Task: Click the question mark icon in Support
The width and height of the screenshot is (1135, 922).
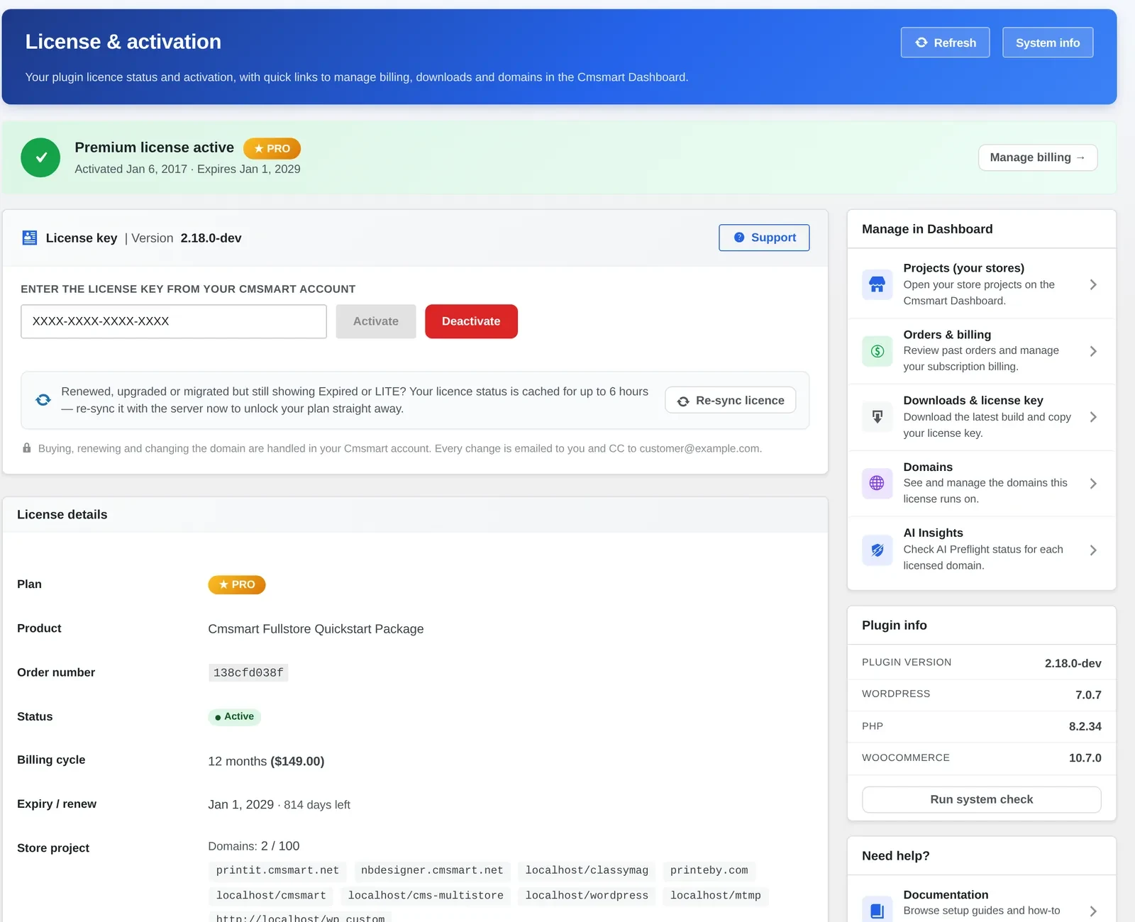Action: pyautogui.click(x=739, y=238)
